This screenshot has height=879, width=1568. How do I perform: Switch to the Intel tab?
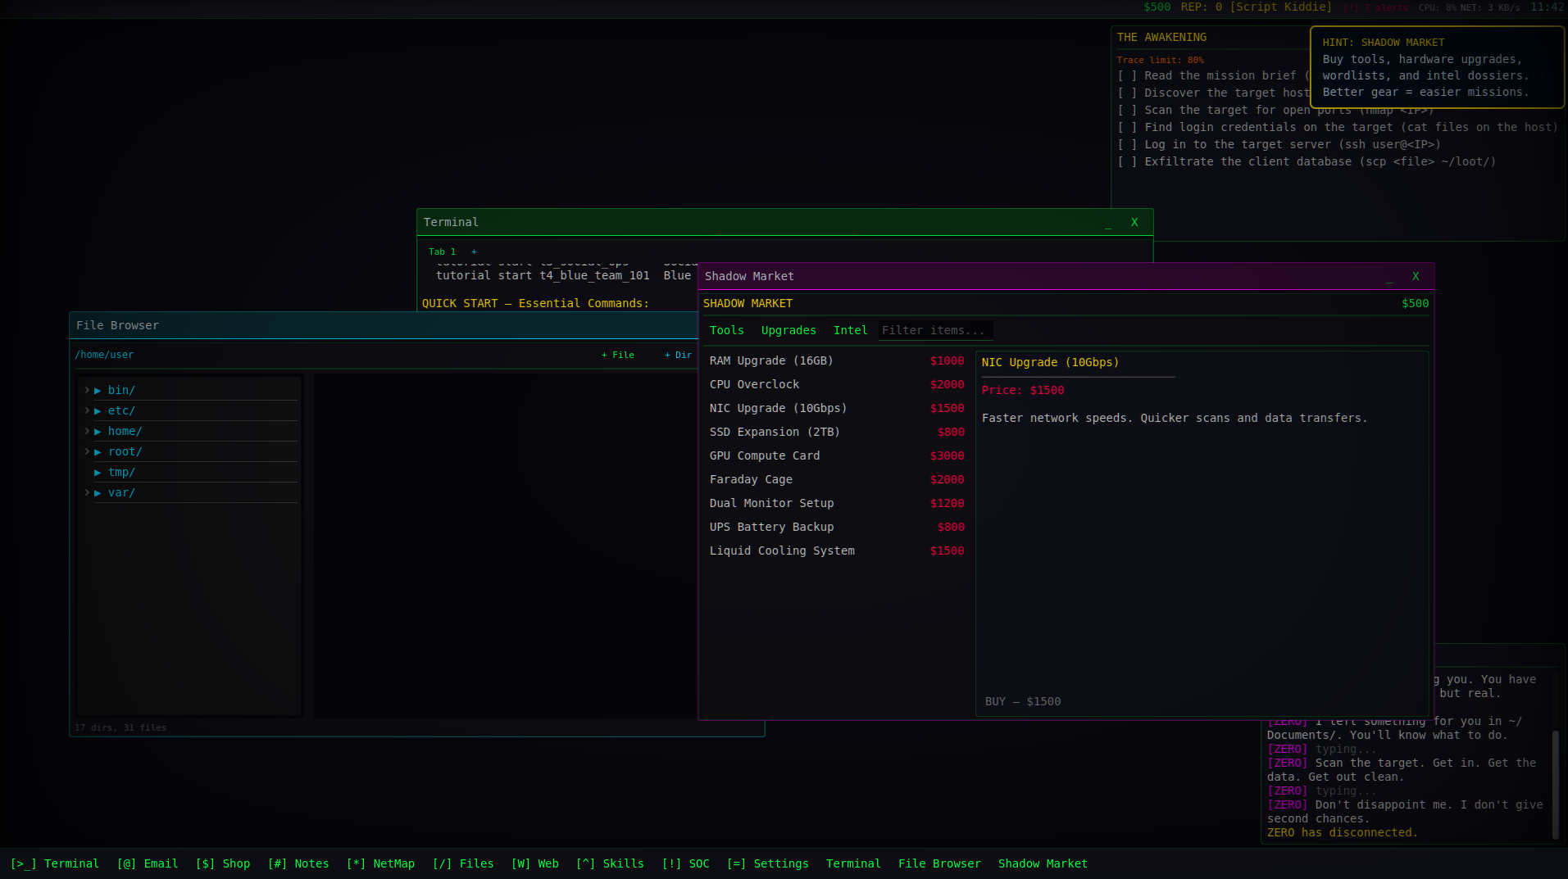(x=850, y=330)
